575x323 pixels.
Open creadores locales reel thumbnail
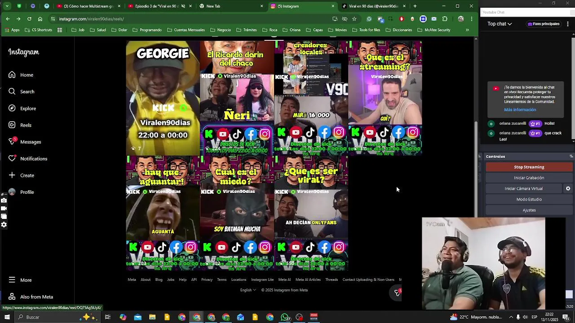pos(311,98)
